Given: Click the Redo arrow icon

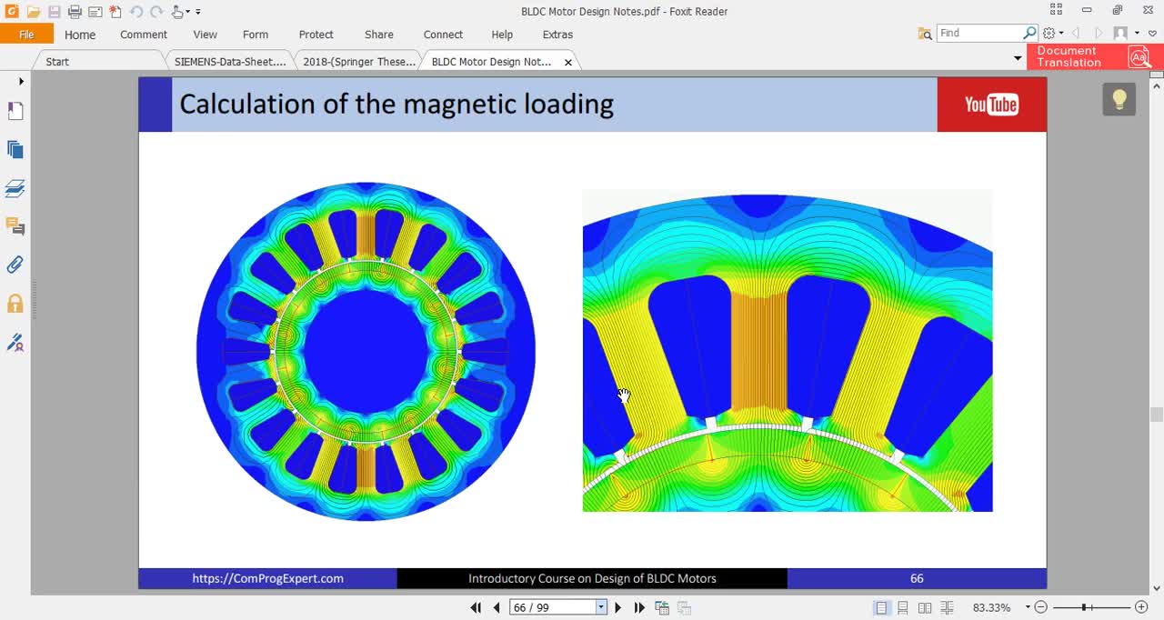Looking at the screenshot, I should (x=156, y=12).
